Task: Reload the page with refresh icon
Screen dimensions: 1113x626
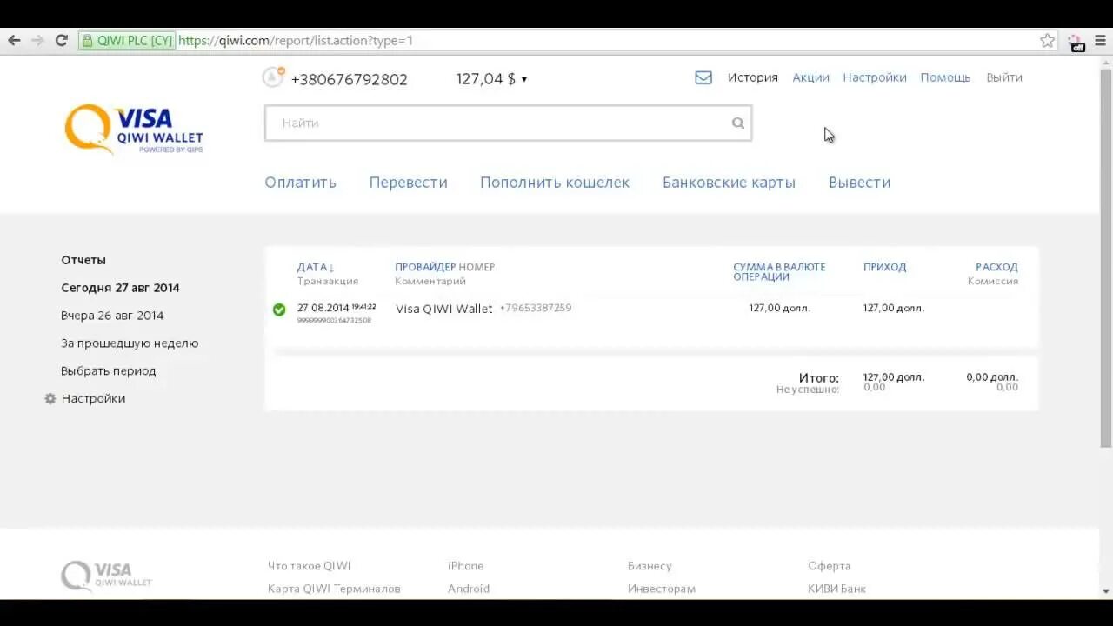Action: coord(61,41)
